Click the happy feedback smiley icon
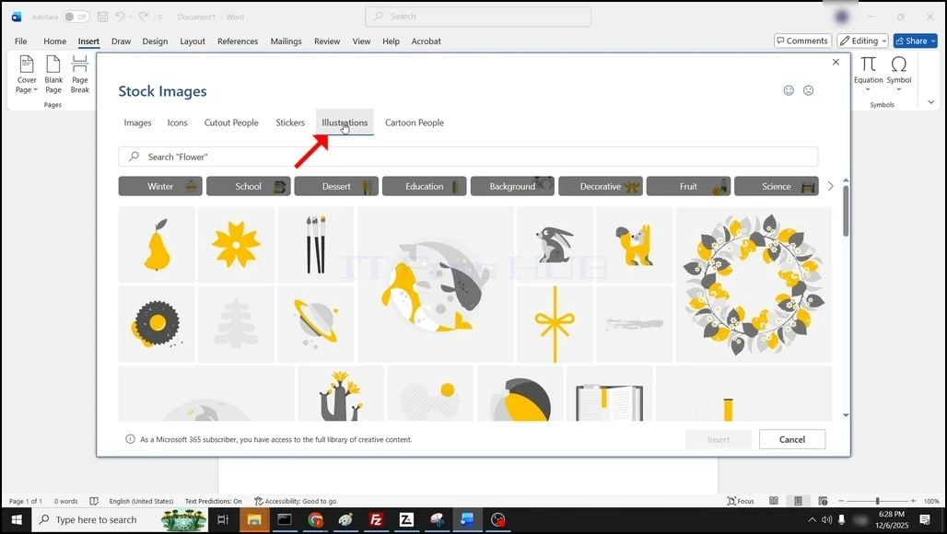The width and height of the screenshot is (947, 534). tap(789, 90)
